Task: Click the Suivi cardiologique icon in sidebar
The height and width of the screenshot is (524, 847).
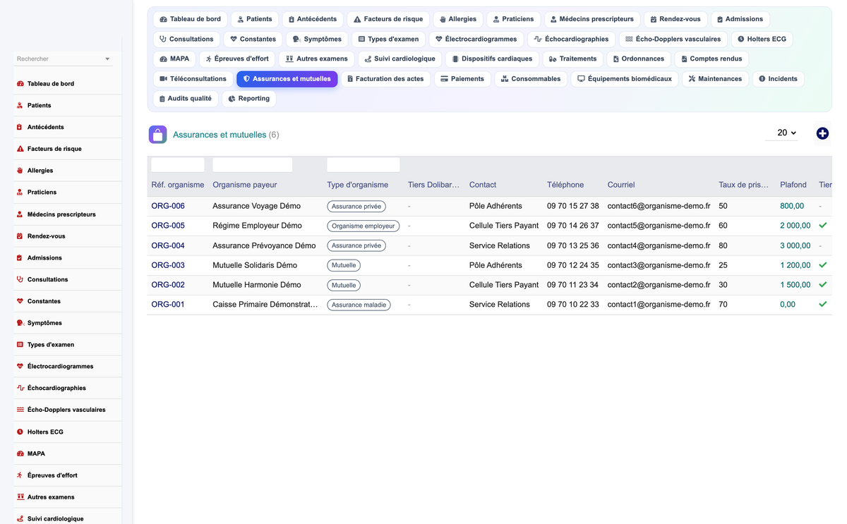Action: [20, 518]
